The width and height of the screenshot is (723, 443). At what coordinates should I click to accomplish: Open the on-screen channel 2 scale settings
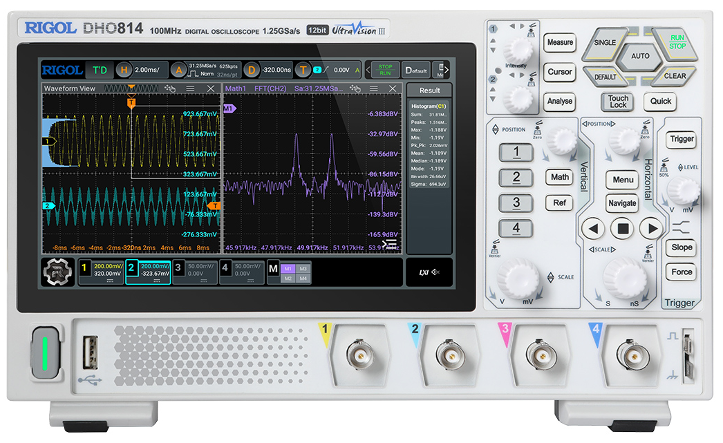coord(148,272)
